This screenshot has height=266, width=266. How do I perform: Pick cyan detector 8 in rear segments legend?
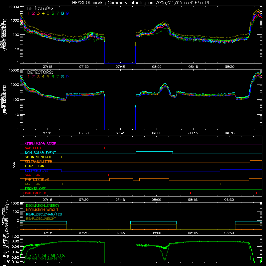(63, 77)
